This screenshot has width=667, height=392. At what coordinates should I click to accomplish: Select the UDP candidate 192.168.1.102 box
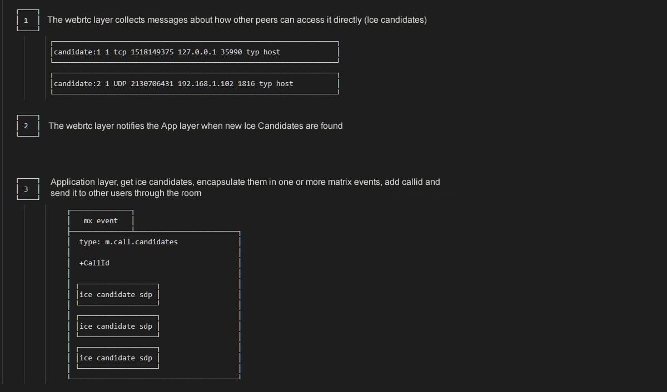pos(195,84)
